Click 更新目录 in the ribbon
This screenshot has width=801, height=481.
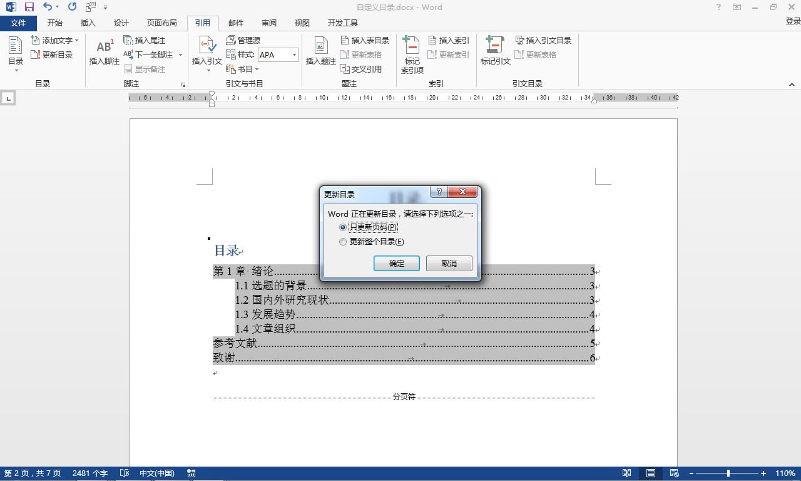[x=52, y=55]
